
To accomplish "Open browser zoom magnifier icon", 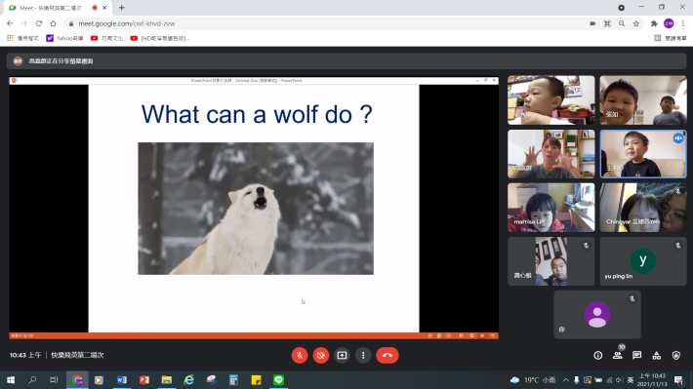I will click(622, 23).
